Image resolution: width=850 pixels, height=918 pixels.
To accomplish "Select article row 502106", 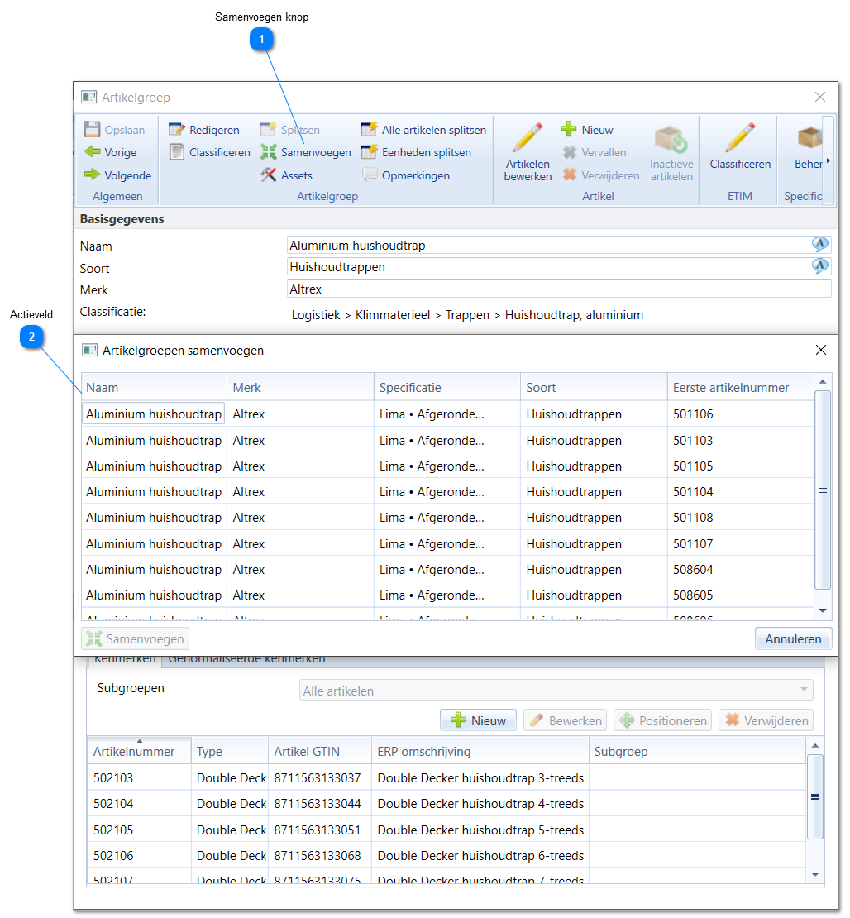I will [446, 856].
